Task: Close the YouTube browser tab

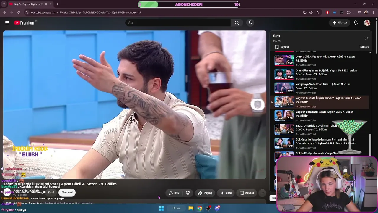Action: pos(50,4)
